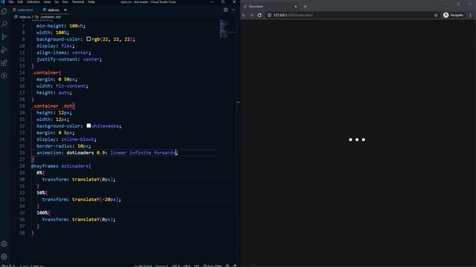Open the Run menu
The width and height of the screenshot is (476, 267).
[65, 1]
